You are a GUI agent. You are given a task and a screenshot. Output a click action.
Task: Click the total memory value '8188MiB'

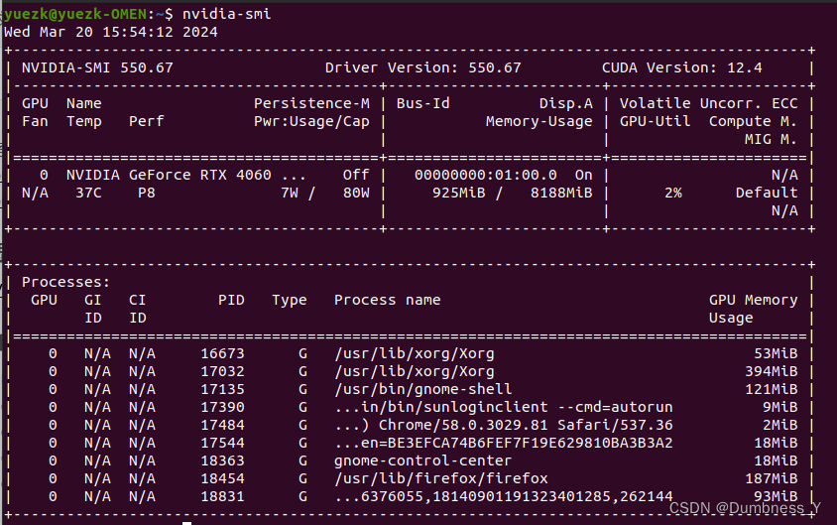[x=561, y=193]
